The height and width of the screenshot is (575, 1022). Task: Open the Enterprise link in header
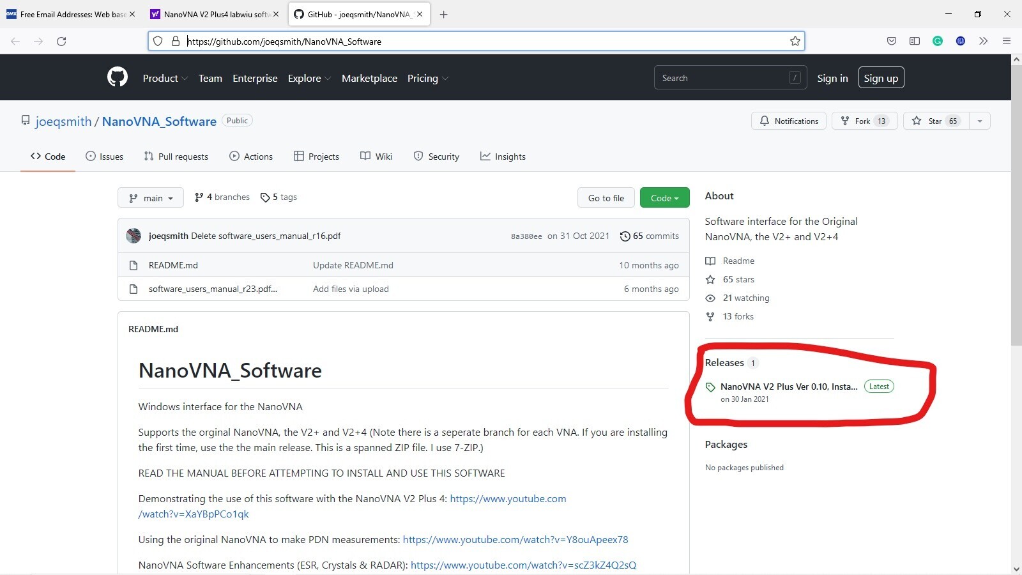255,78
